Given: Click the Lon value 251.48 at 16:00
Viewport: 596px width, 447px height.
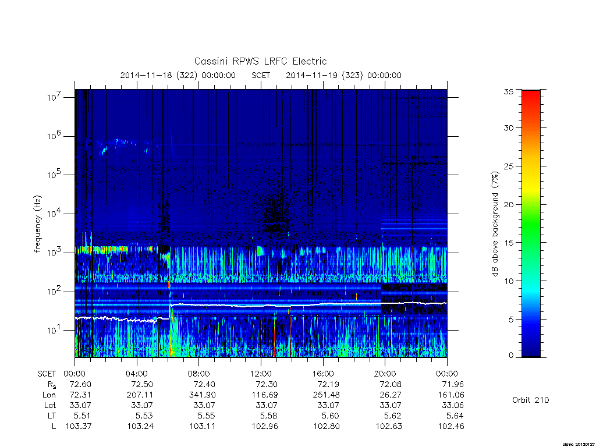Looking at the screenshot, I should [x=327, y=395].
